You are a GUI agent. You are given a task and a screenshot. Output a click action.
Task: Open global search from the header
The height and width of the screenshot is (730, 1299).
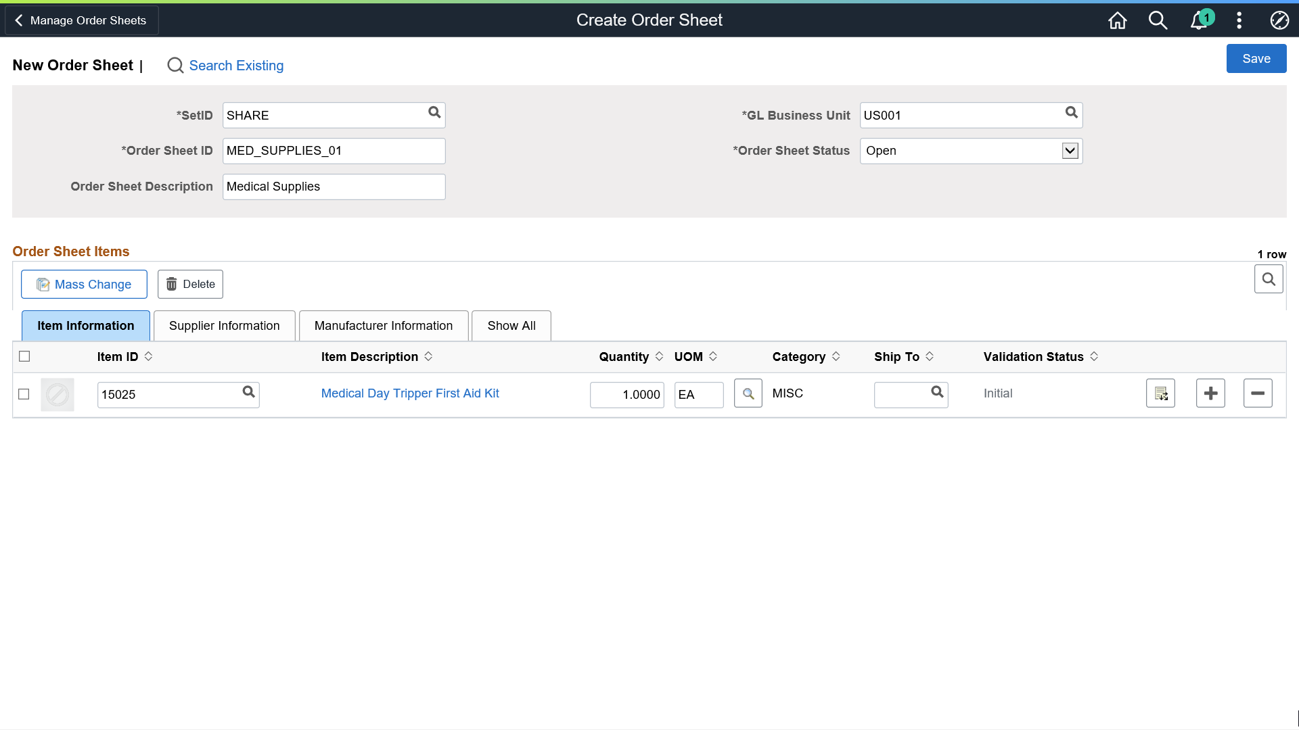(1158, 20)
